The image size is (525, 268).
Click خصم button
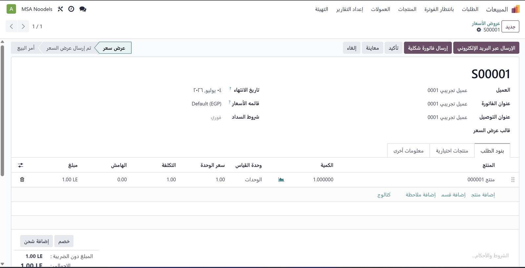point(64,241)
